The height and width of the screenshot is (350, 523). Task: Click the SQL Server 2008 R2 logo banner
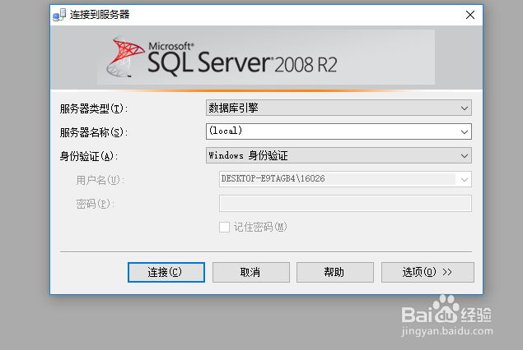click(266, 57)
